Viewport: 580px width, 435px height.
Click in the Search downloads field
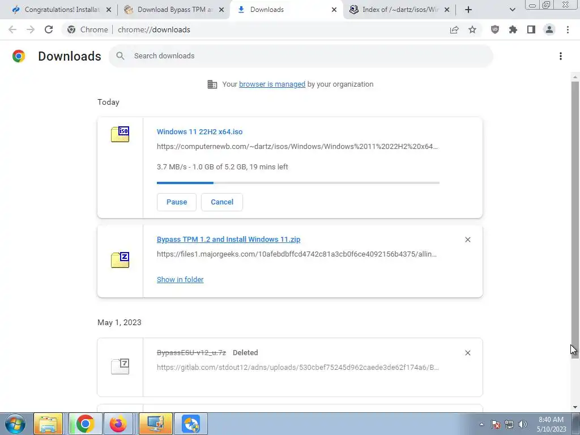(301, 56)
